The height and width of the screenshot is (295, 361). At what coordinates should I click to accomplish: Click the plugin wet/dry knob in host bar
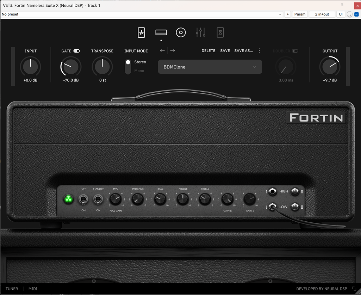click(349, 14)
